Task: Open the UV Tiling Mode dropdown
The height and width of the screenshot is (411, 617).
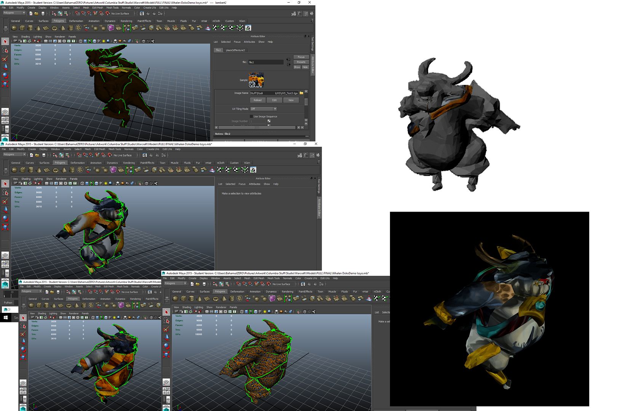Action: coord(263,109)
